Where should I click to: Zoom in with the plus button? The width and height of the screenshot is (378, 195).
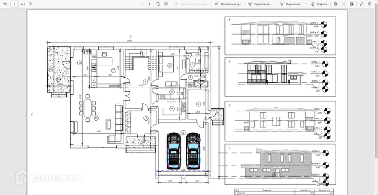coord(150,4)
